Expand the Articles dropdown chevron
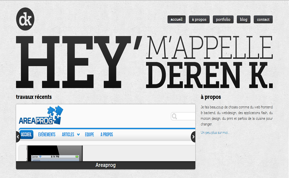The width and height of the screenshot is (289, 178). click(x=78, y=135)
